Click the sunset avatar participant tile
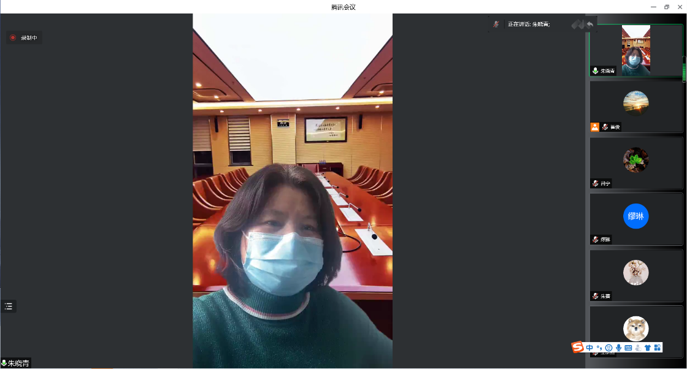This screenshot has width=687, height=369. click(x=635, y=103)
